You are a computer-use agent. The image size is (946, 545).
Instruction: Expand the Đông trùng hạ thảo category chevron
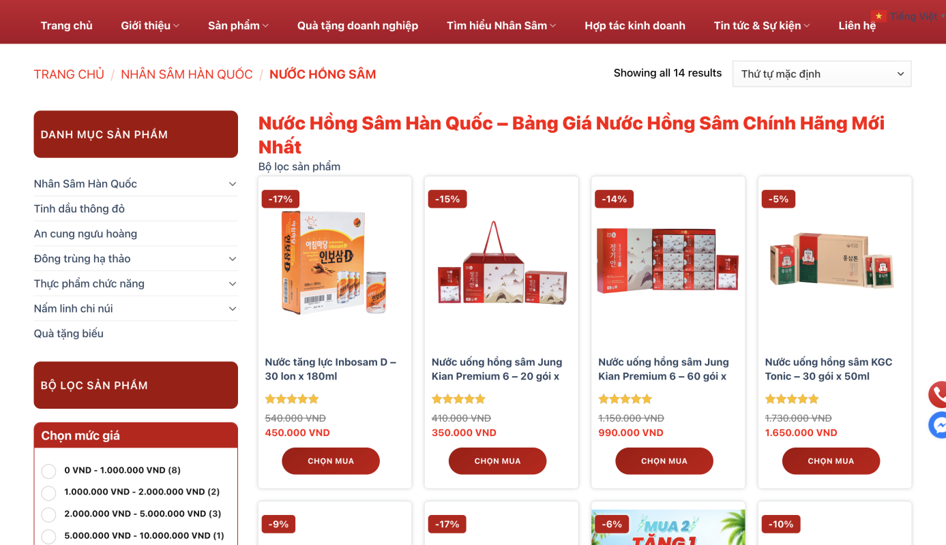coord(233,259)
